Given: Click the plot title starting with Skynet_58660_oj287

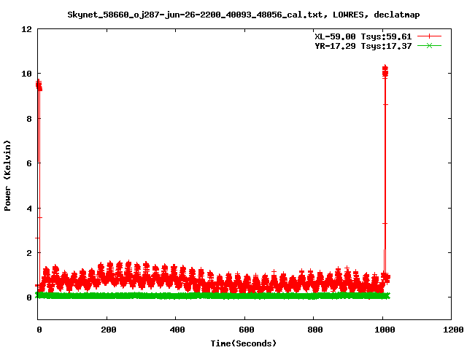Looking at the screenshot, I should (243, 15).
